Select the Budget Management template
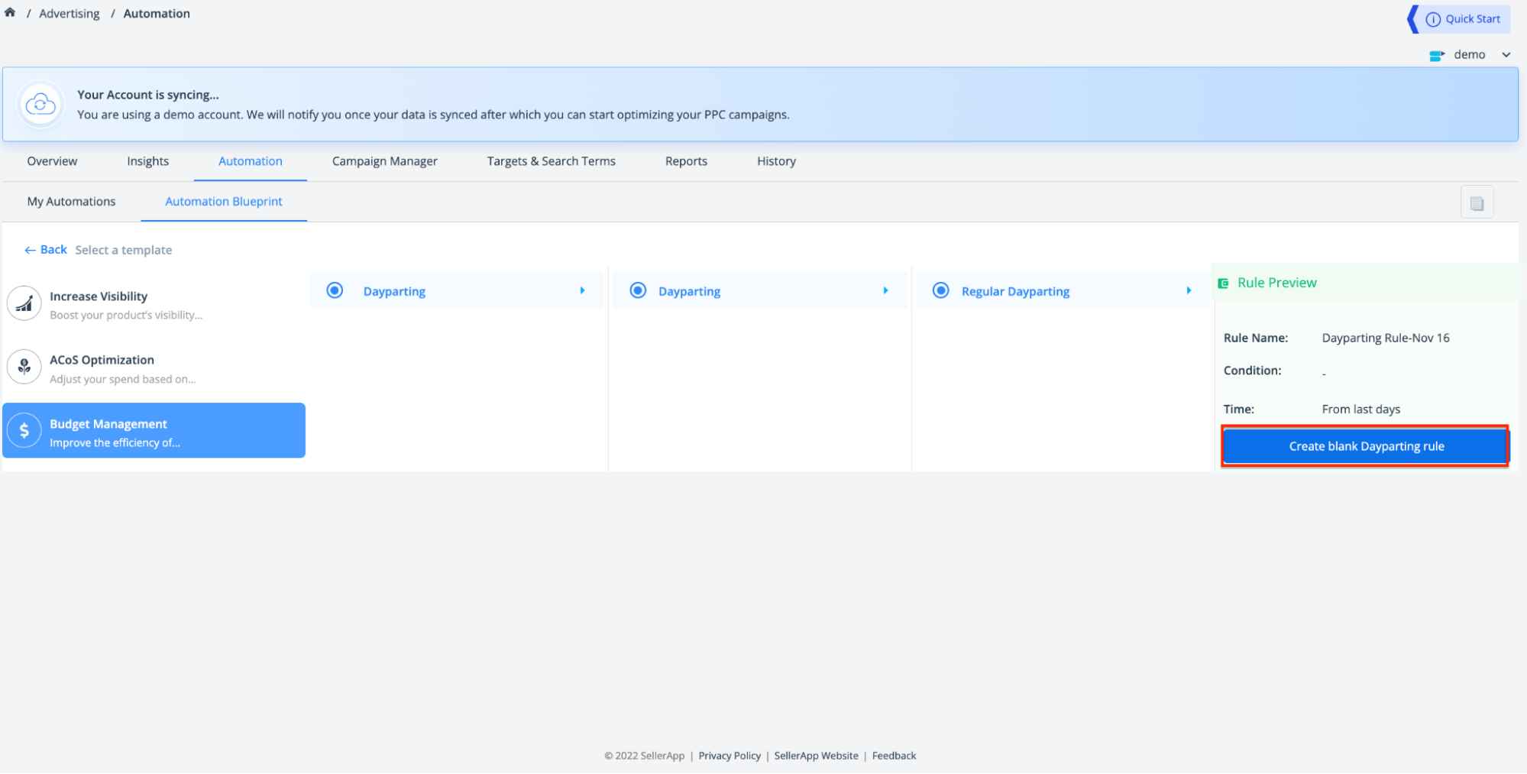This screenshot has height=774, width=1527. pyautogui.click(x=154, y=431)
